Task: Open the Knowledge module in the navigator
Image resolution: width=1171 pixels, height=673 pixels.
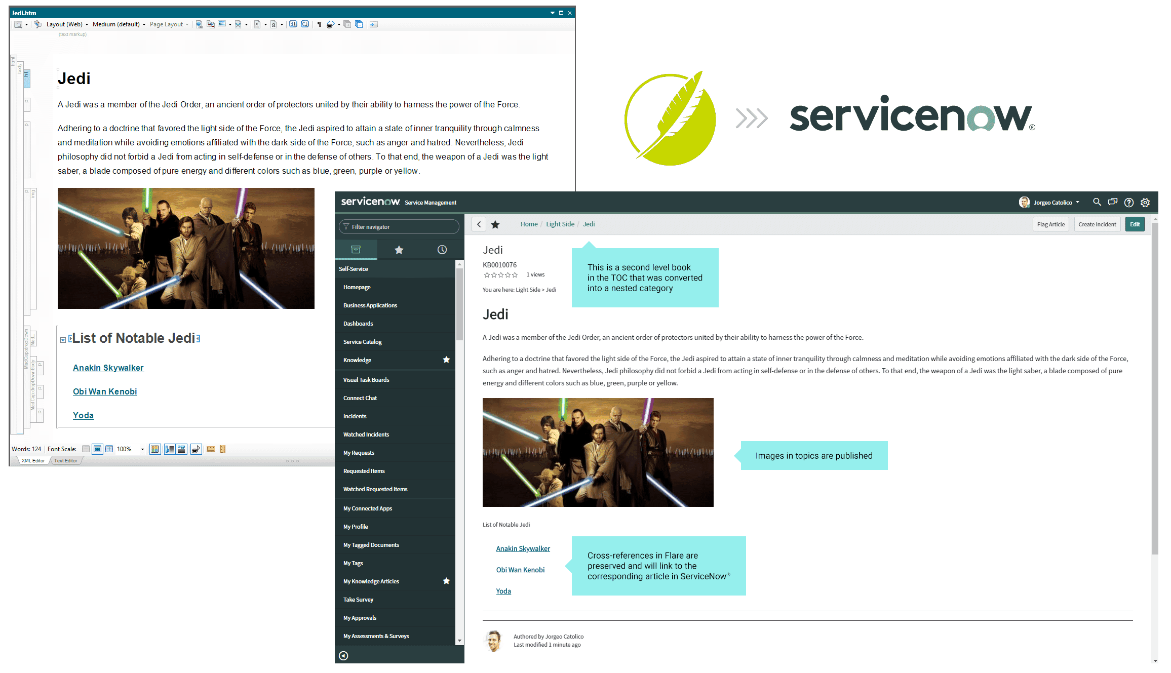Action: (x=357, y=360)
